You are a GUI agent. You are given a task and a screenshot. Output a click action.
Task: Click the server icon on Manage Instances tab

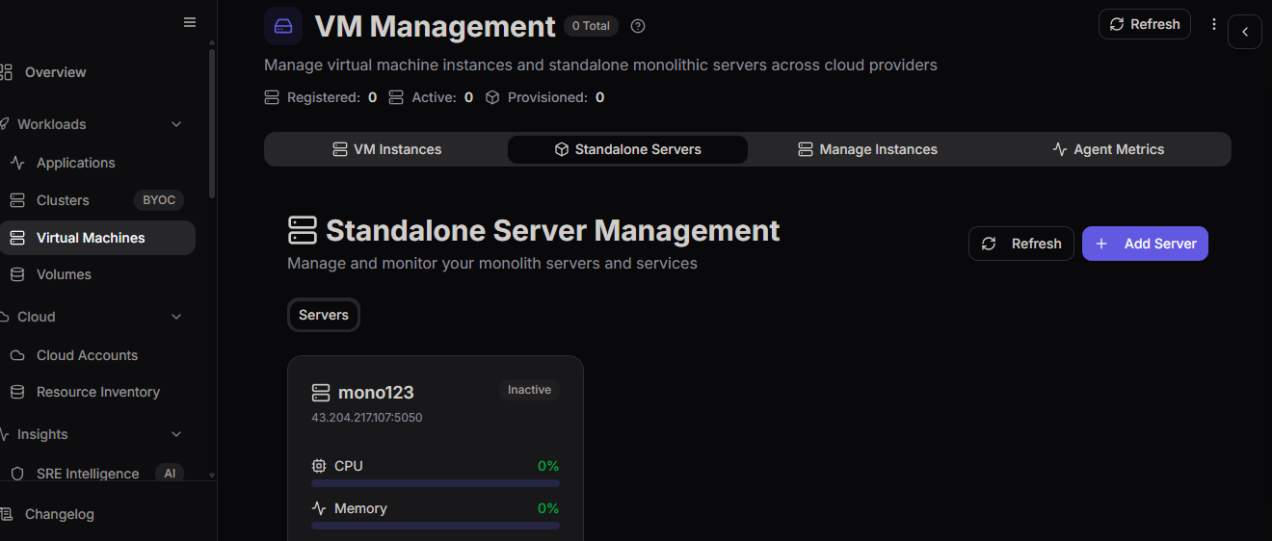[806, 149]
